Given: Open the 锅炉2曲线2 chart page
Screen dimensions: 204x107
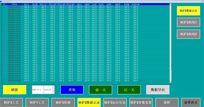Looking at the screenshot, I should (188, 34).
